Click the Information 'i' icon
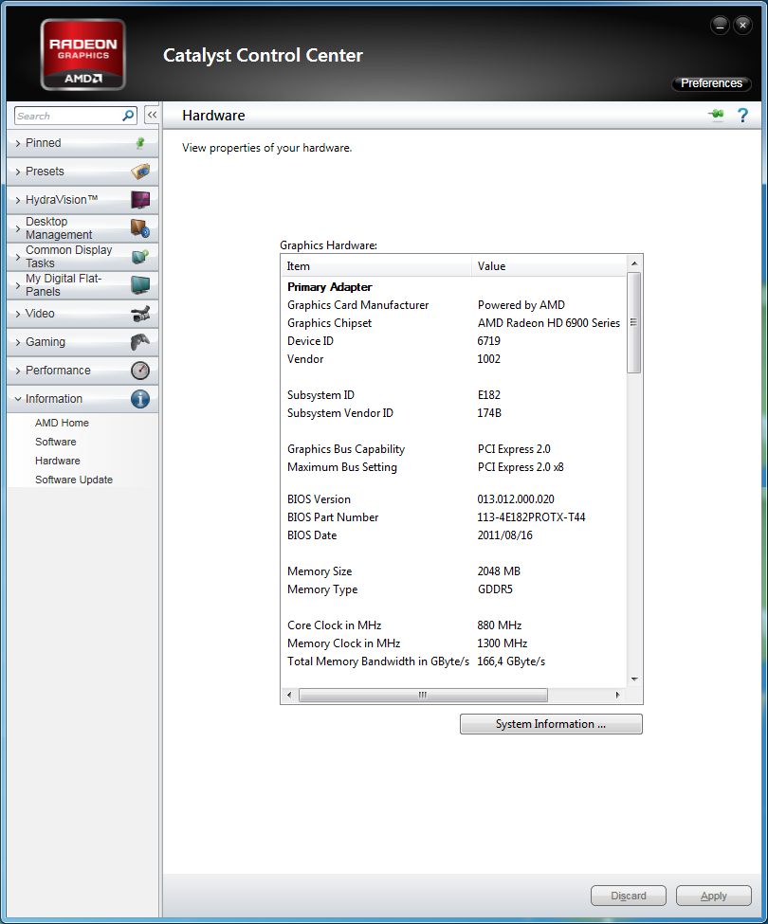Viewport: 768px width, 924px height. [140, 399]
